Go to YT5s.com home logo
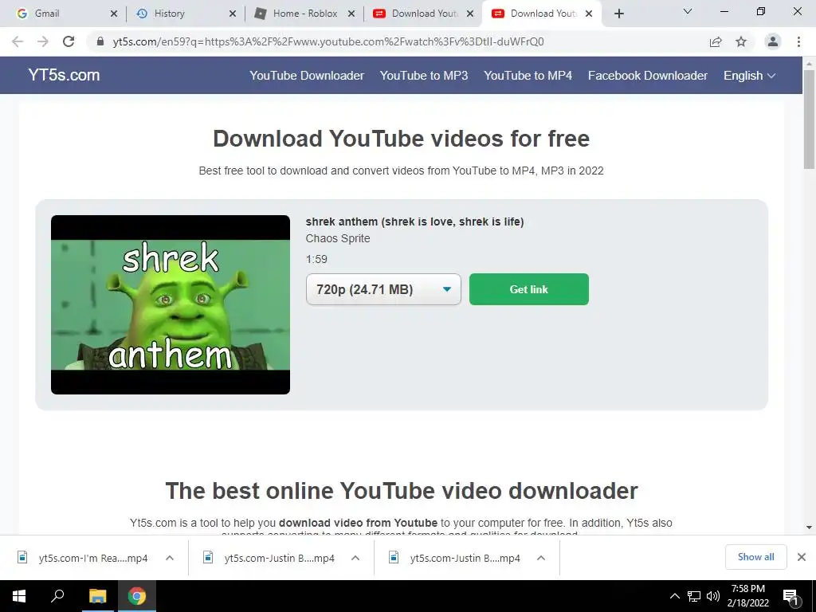 [x=64, y=75]
